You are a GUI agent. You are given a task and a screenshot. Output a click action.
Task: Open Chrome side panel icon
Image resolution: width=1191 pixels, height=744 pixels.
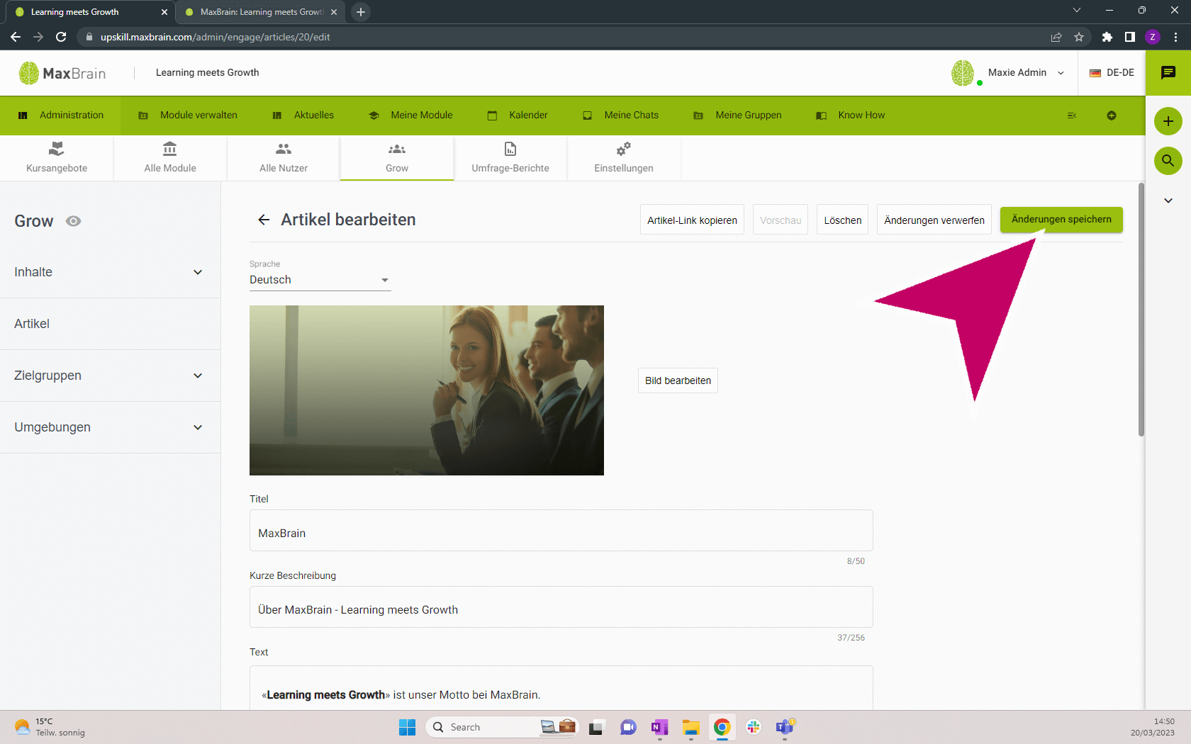[1130, 37]
